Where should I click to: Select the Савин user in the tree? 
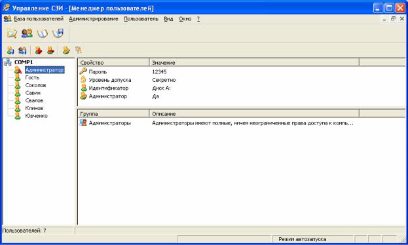[33, 92]
